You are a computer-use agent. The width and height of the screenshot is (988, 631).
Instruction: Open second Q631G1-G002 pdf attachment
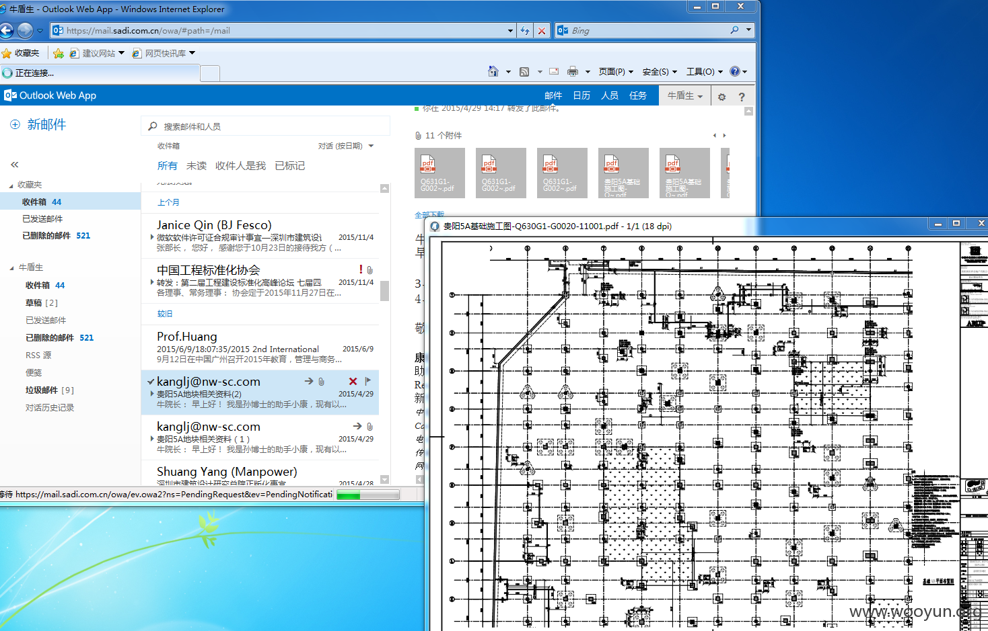click(501, 173)
